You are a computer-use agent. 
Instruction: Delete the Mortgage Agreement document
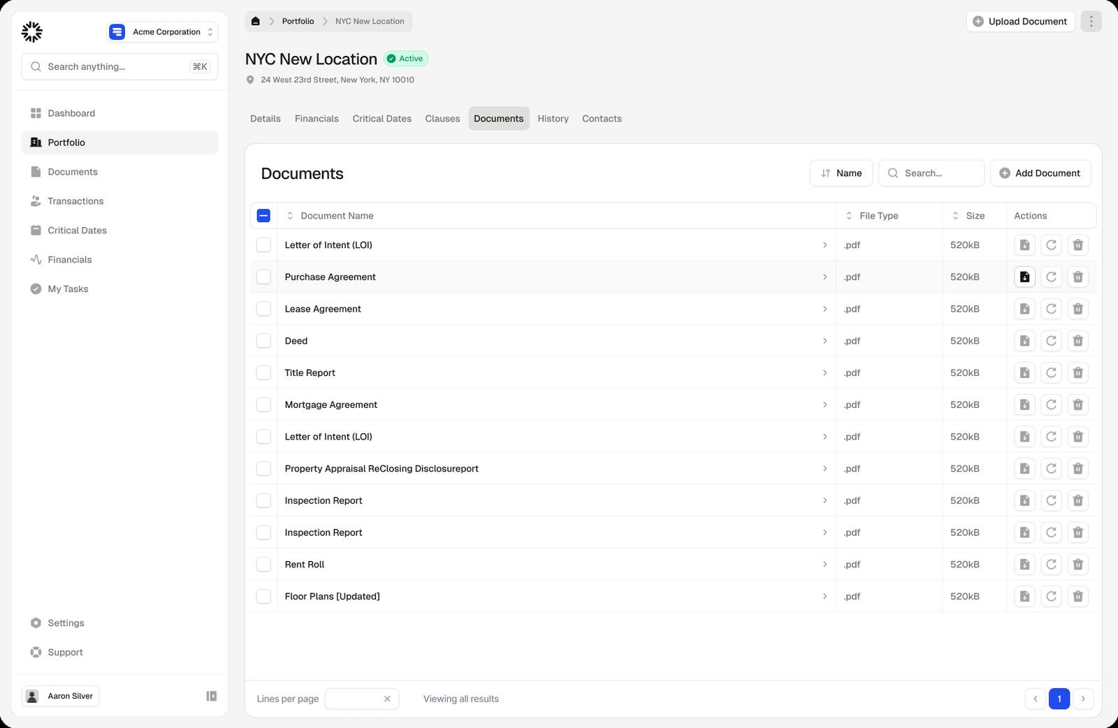[x=1078, y=405]
